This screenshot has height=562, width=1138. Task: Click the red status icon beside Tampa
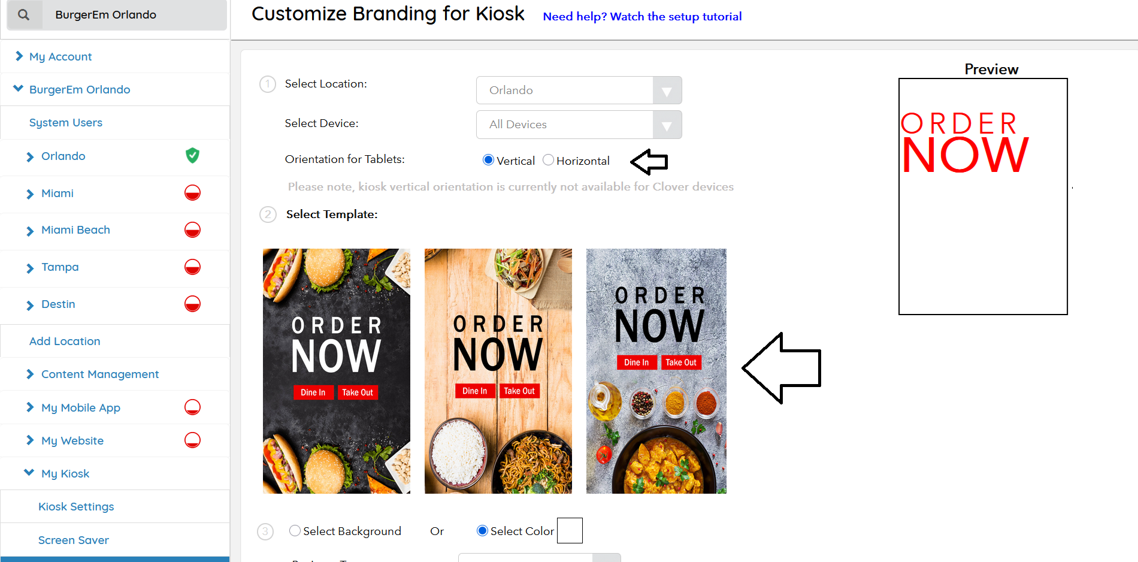point(192,267)
